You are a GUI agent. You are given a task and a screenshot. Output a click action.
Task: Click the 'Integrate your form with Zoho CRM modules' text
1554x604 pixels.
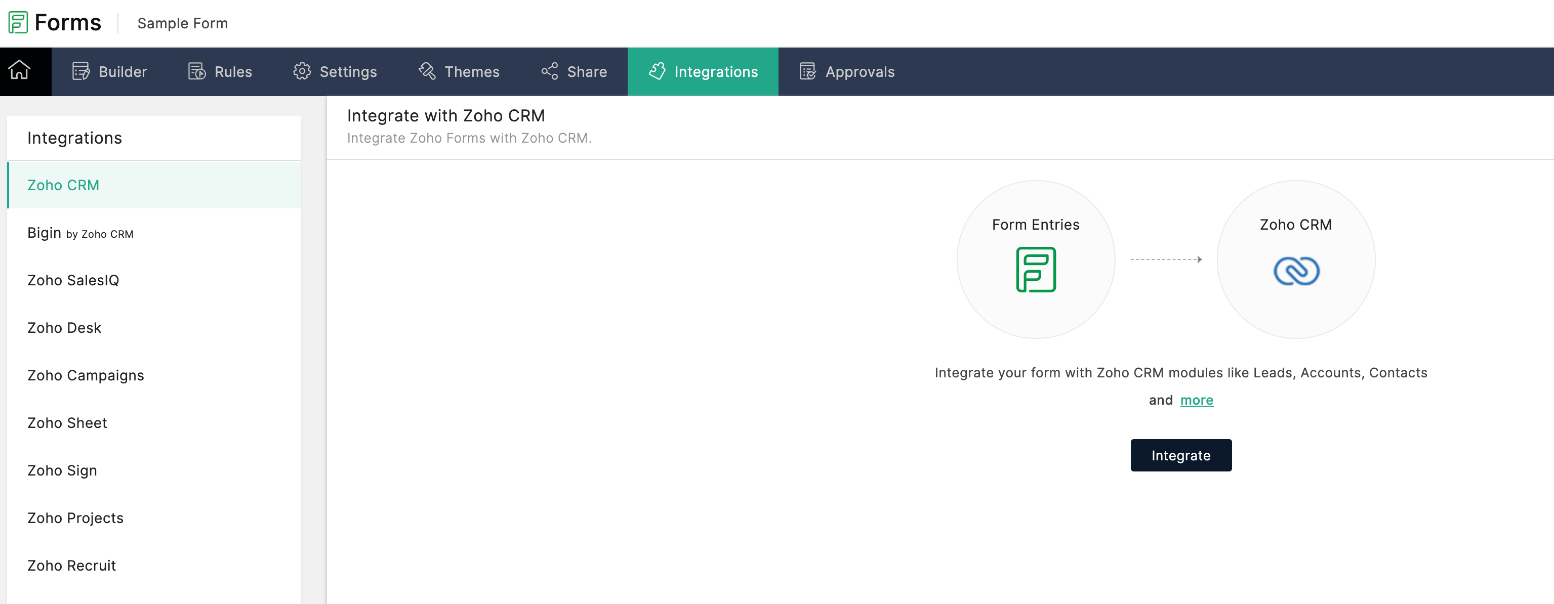pos(1181,373)
